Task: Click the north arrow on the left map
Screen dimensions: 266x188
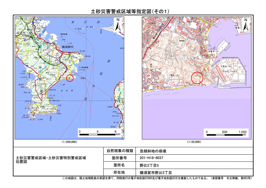Action: [x=118, y=25]
